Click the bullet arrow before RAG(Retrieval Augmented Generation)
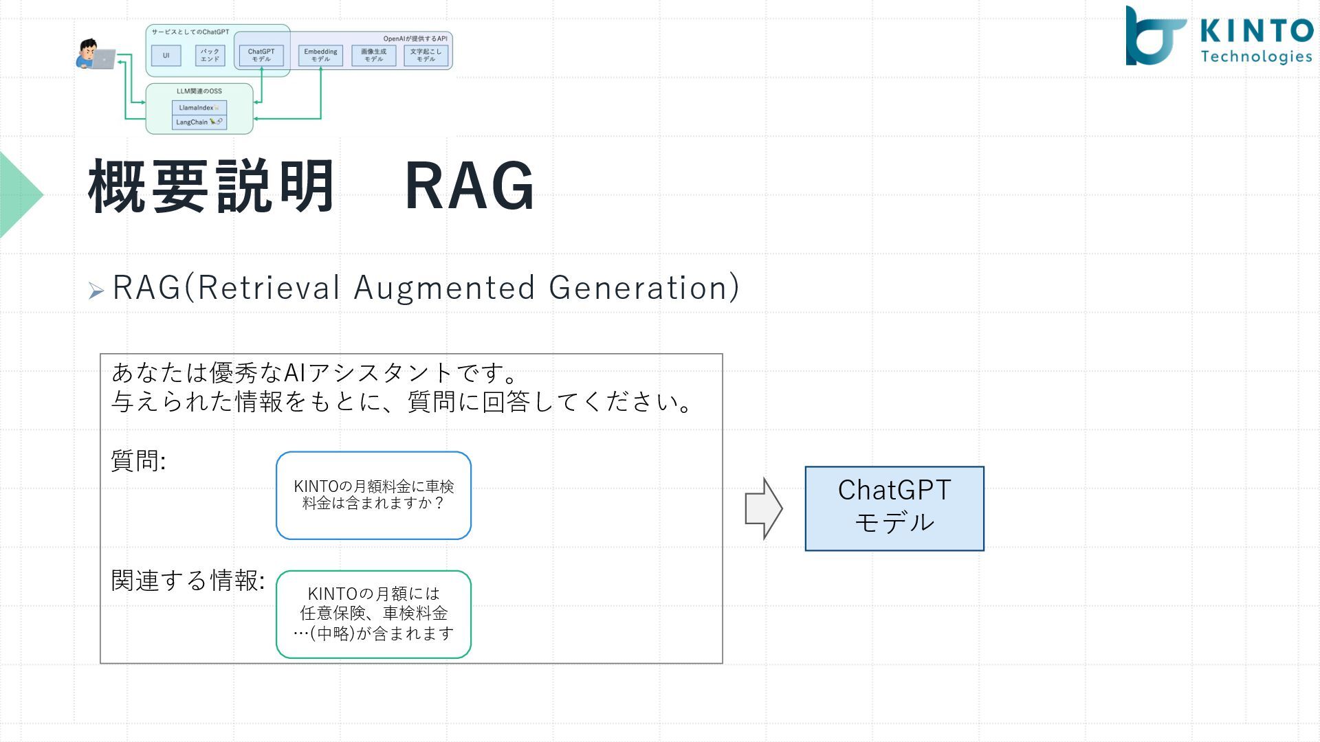Image resolution: width=1320 pixels, height=742 pixels. pyautogui.click(x=96, y=291)
